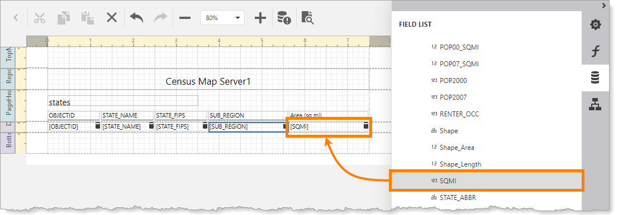The width and height of the screenshot is (618, 215).
Task: Click the Preview report icon
Action: 307,18
